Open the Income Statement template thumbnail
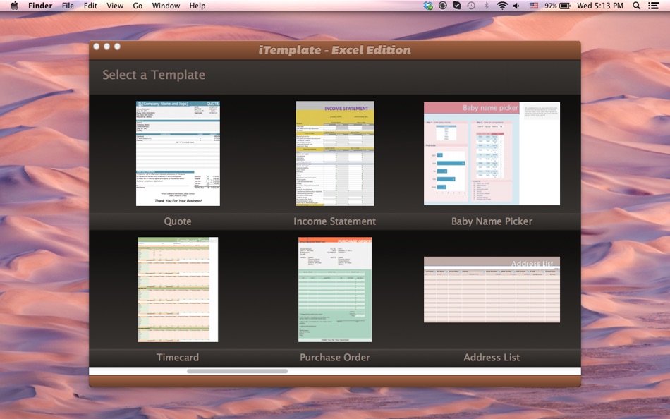 click(334, 154)
